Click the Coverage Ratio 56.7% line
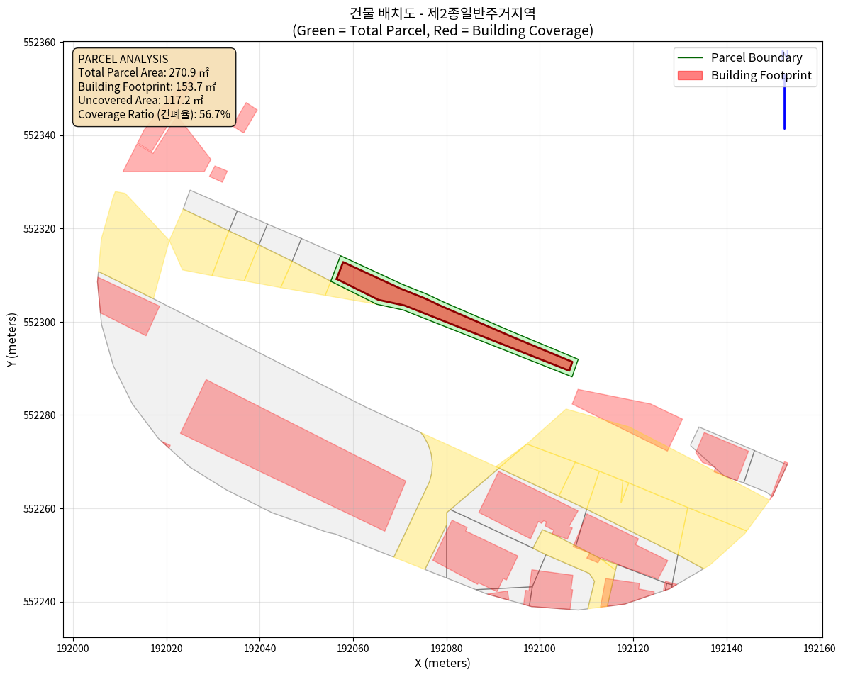Screen dimensions: 843x677 pyautogui.click(x=154, y=114)
